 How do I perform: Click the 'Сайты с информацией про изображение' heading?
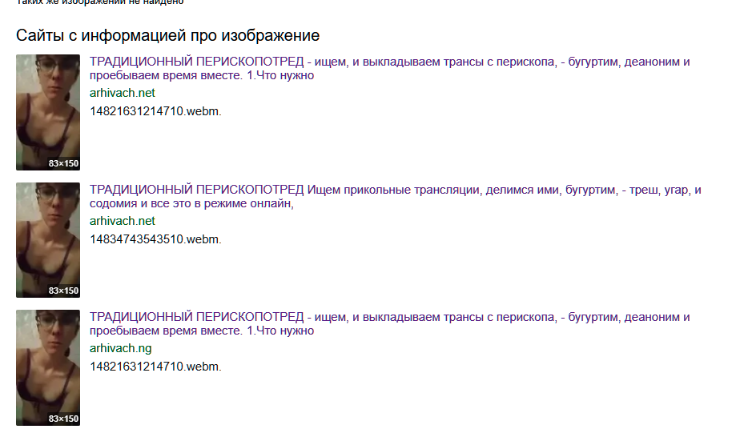(167, 35)
